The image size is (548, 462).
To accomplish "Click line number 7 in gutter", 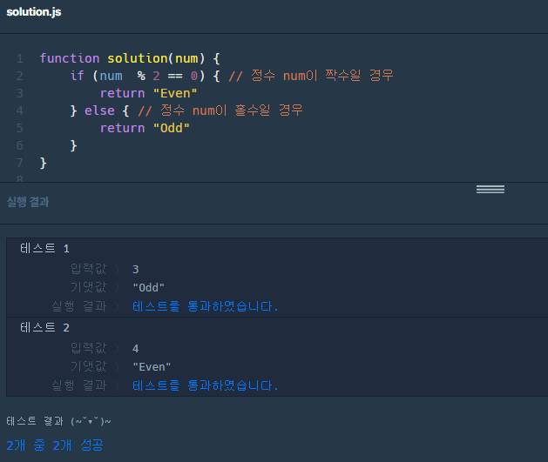I will coord(20,163).
